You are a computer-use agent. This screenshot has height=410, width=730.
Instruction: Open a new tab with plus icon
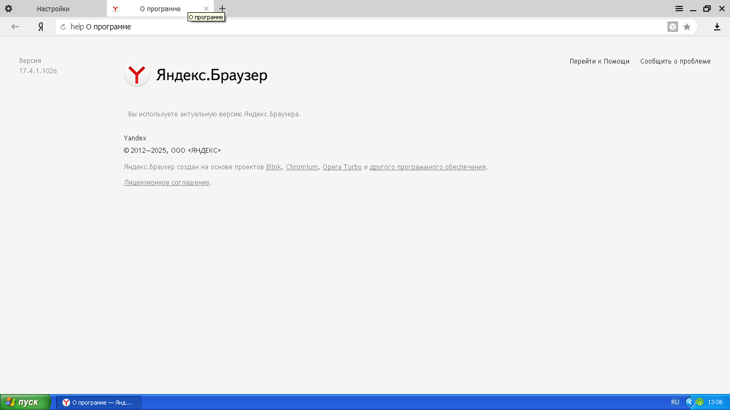[222, 9]
